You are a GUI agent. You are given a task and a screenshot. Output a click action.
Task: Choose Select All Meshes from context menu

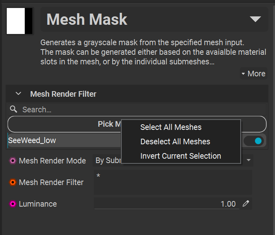(x=171, y=127)
